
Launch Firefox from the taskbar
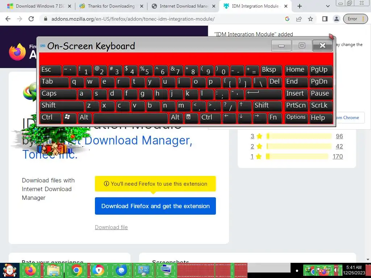coord(30,270)
